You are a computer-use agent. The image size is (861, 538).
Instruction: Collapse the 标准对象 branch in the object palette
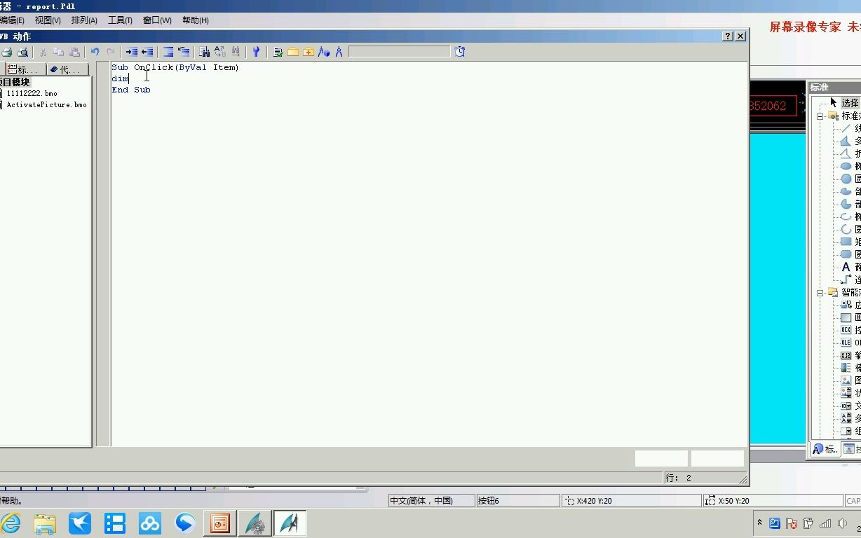[820, 116]
